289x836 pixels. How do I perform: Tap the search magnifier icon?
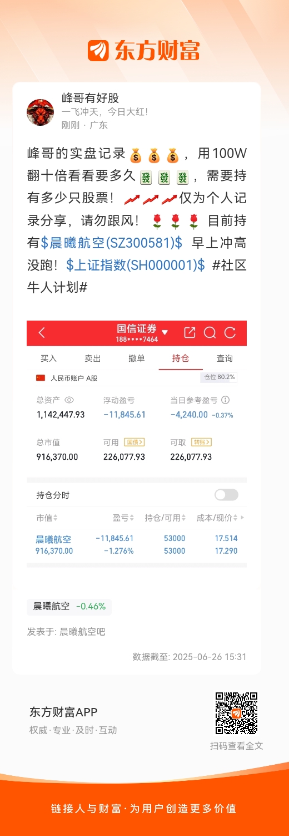click(x=210, y=333)
